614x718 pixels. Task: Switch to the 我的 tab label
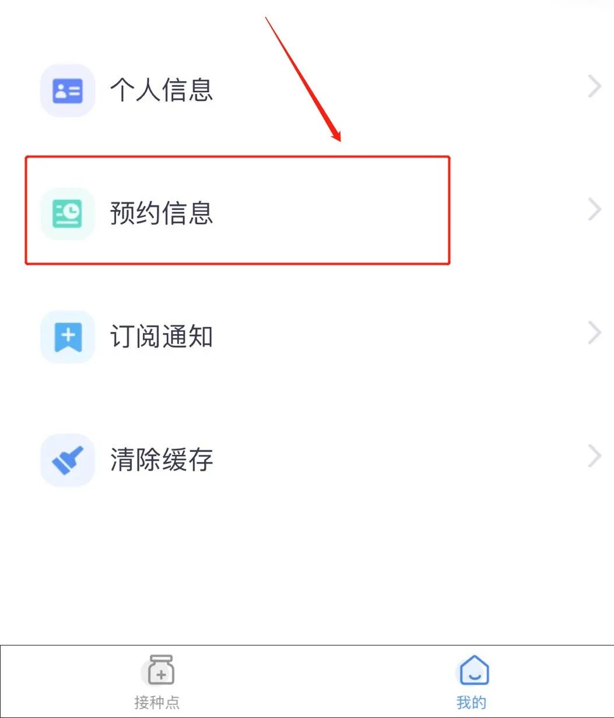(471, 702)
